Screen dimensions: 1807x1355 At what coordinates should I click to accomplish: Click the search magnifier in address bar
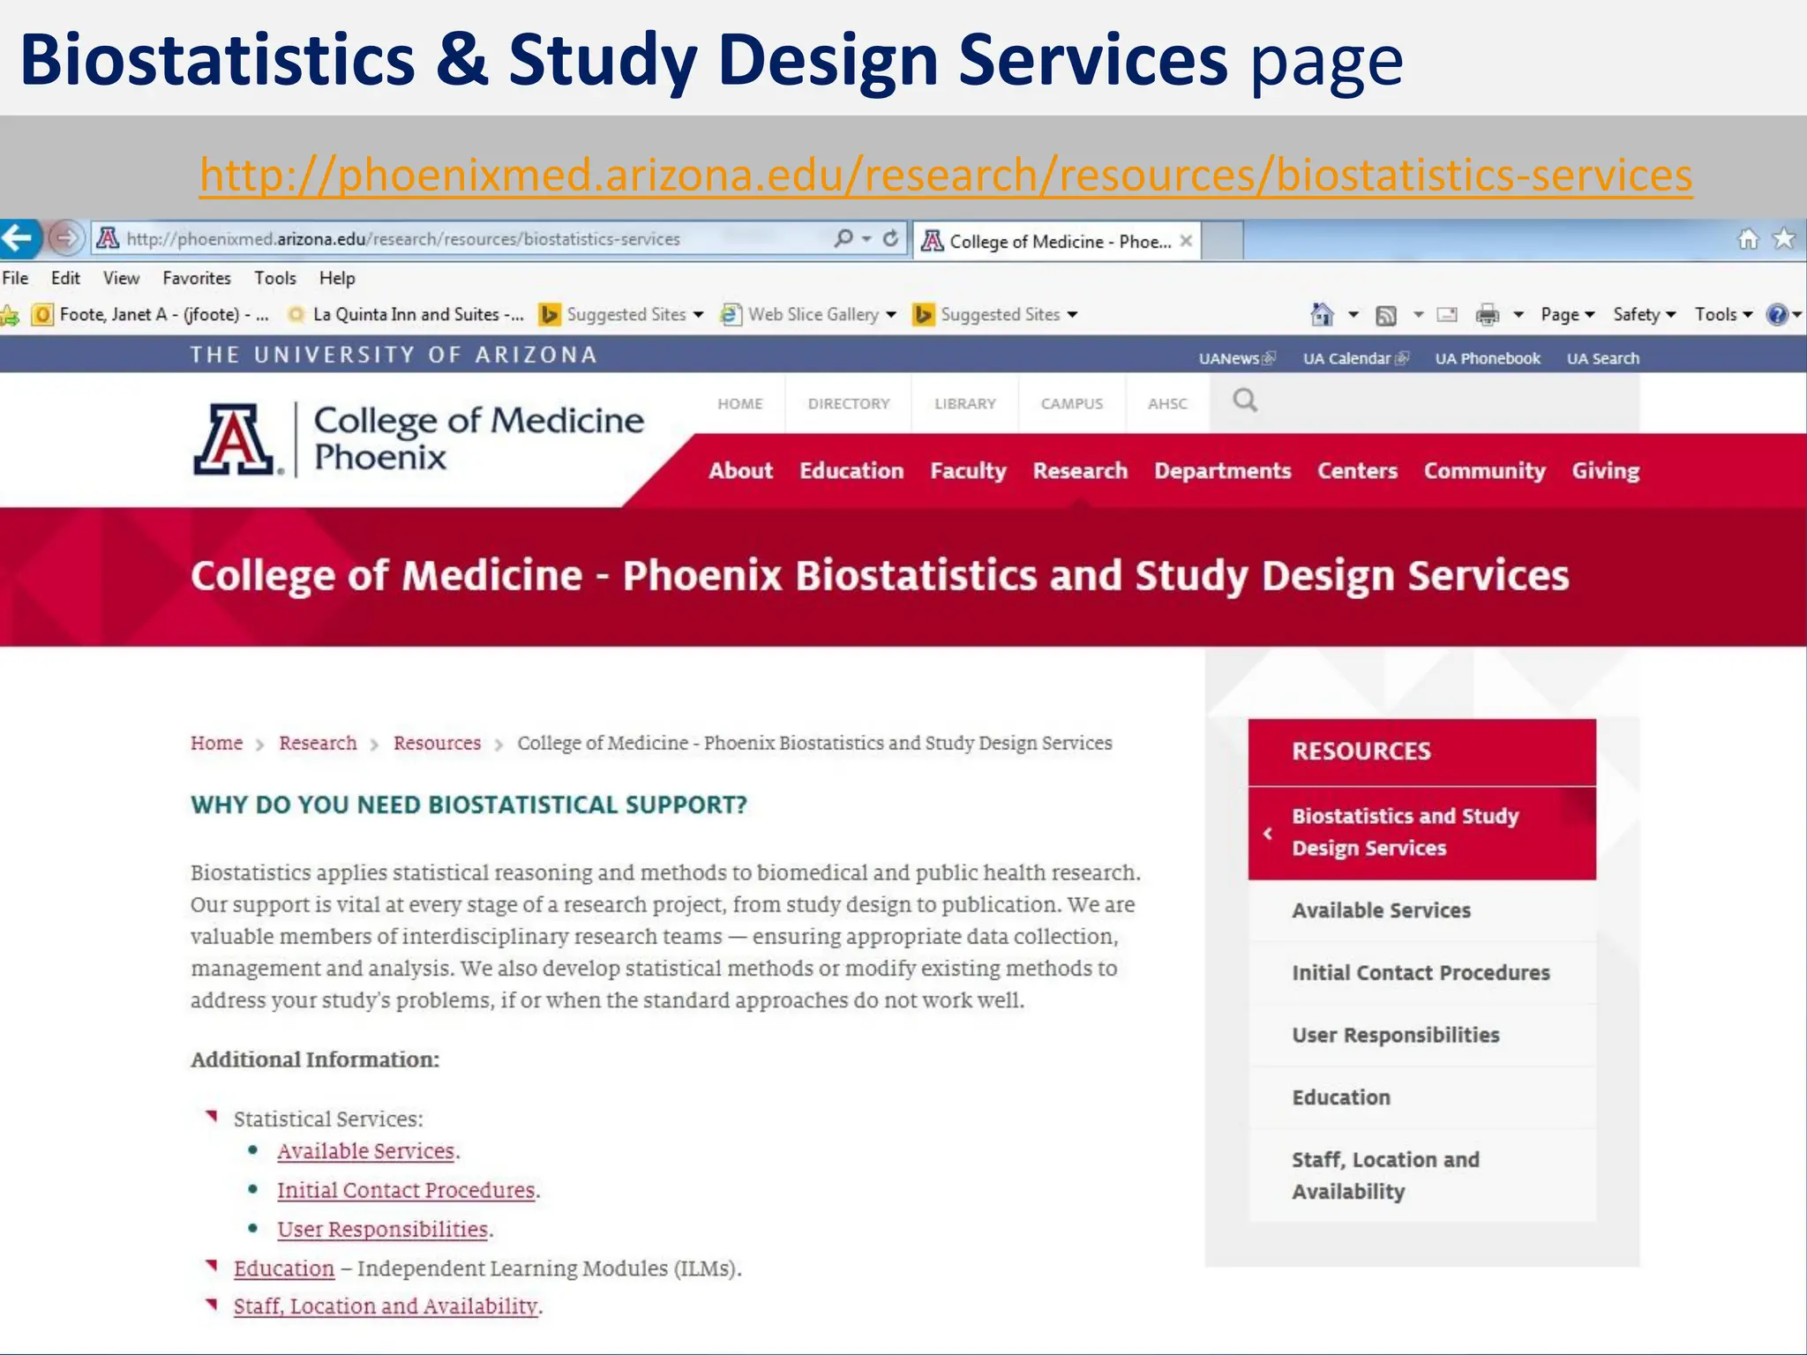point(844,238)
